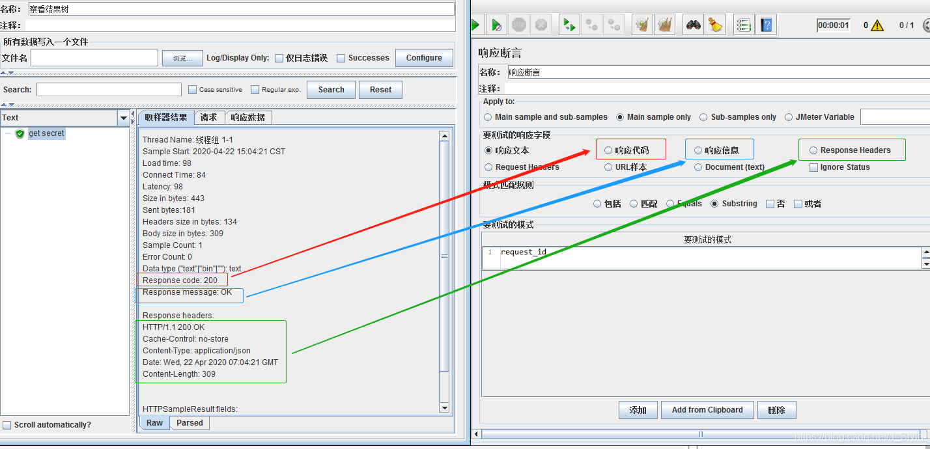The width and height of the screenshot is (930, 449).
Task: Click the Search text input field
Action: tap(109, 90)
